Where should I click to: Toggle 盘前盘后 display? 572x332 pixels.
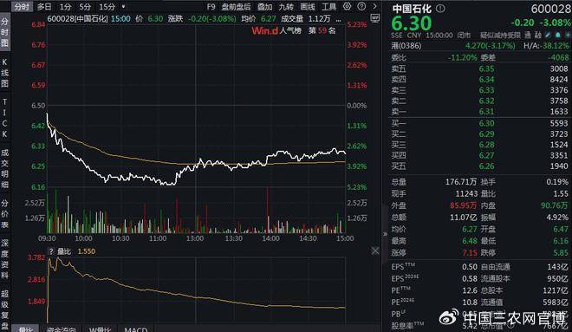236,7
